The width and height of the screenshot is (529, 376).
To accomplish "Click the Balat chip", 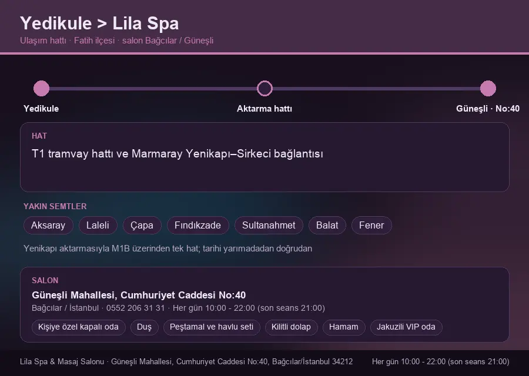I will [x=327, y=225].
